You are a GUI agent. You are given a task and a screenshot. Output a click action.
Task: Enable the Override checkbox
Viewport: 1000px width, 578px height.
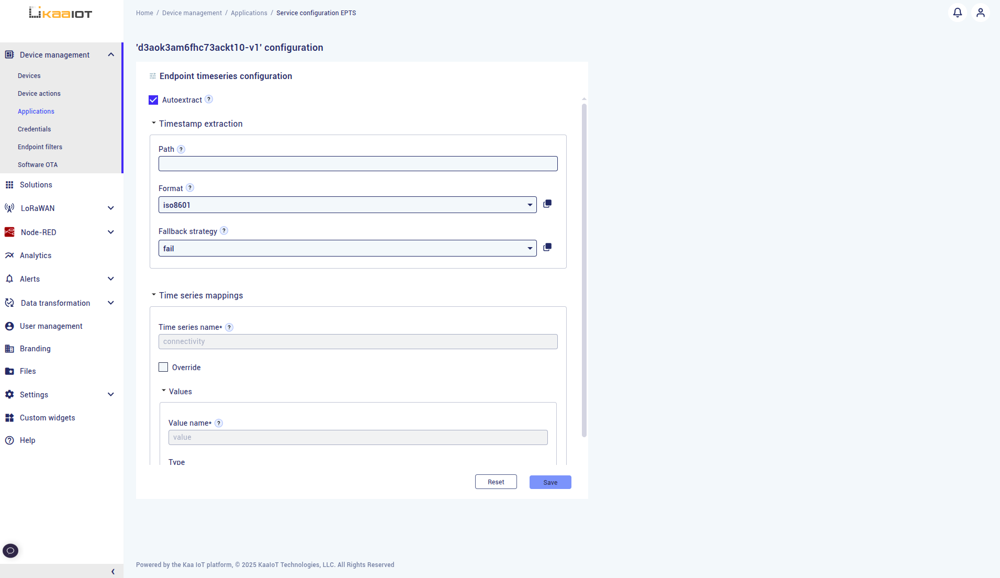coord(163,367)
